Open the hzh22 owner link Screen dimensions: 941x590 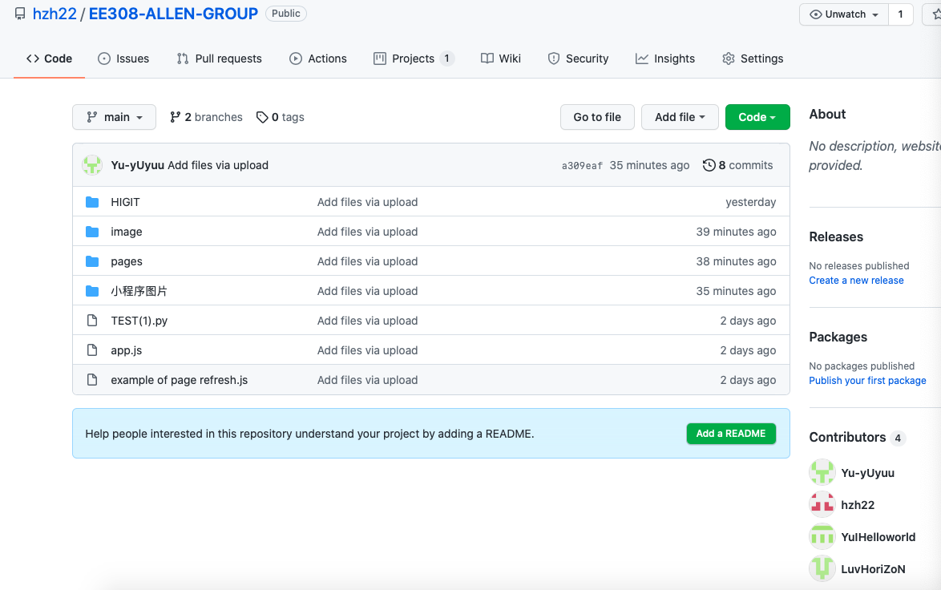[55, 14]
